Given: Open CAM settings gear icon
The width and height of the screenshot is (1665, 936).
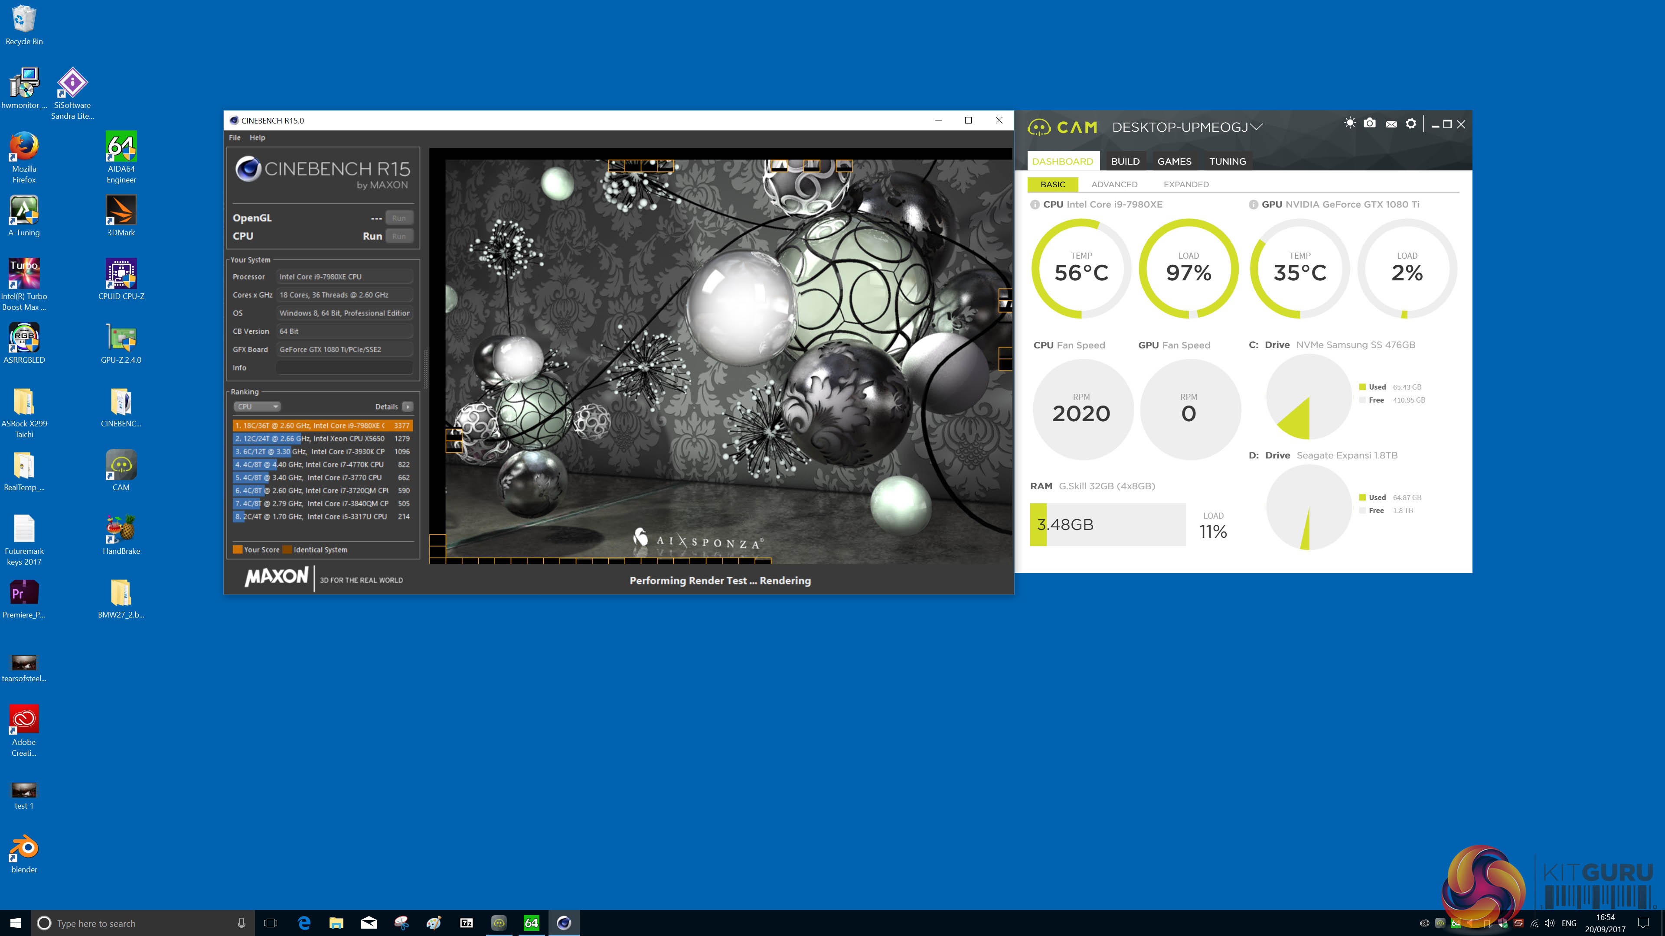Looking at the screenshot, I should [1411, 123].
